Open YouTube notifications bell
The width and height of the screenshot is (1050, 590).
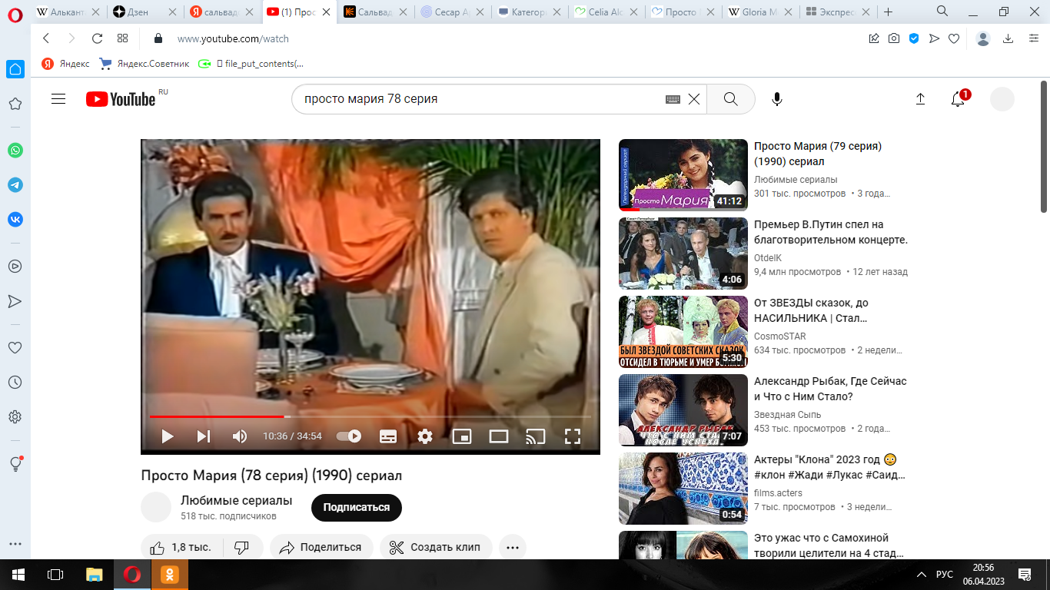pos(959,99)
